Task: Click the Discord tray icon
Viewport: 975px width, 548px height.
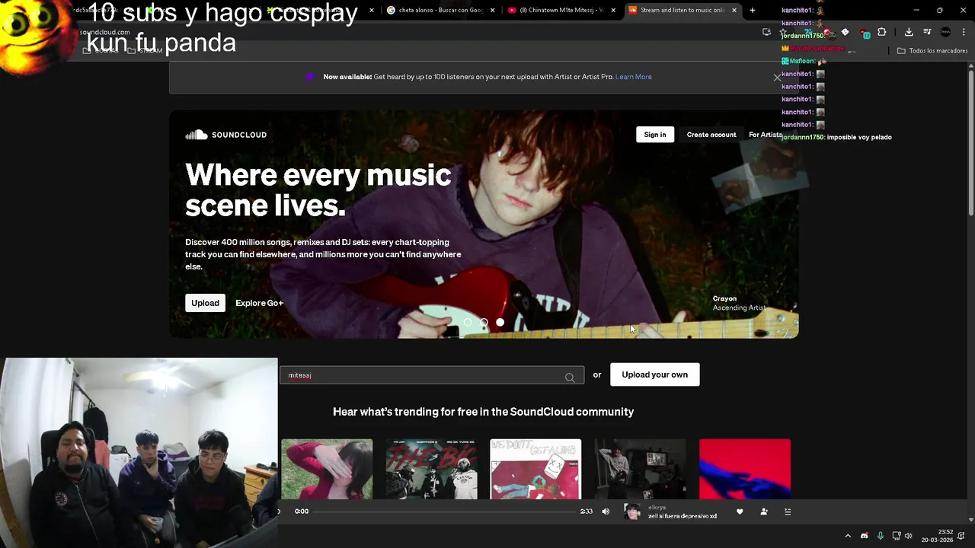Action: [x=864, y=536]
